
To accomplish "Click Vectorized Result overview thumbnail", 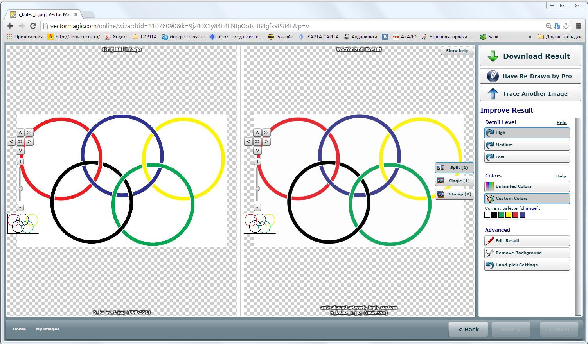I will (x=260, y=223).
